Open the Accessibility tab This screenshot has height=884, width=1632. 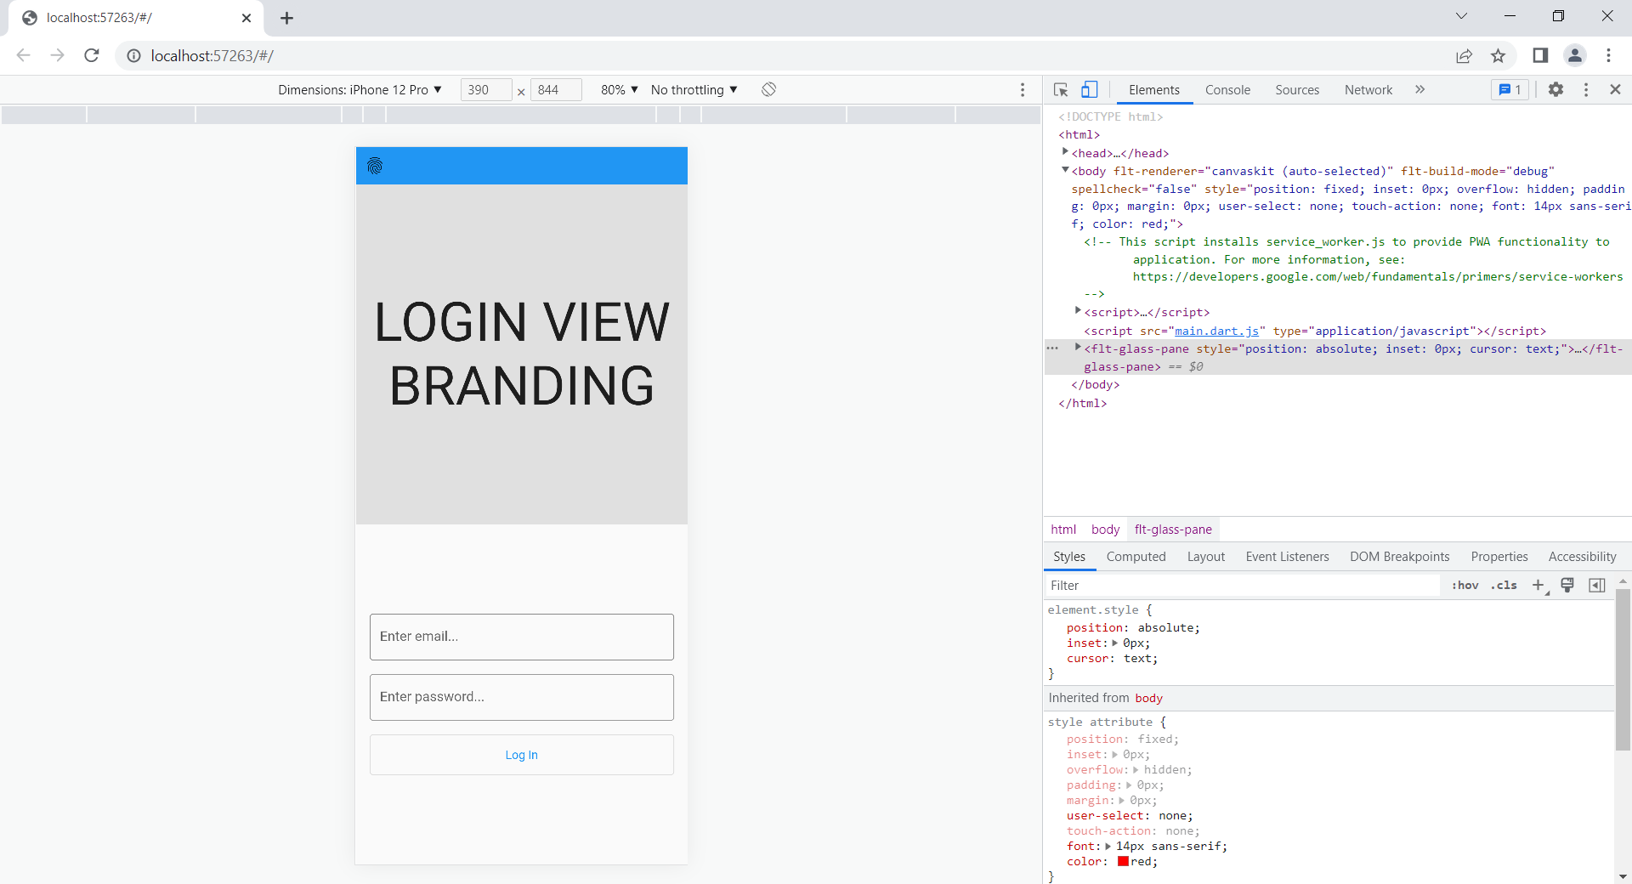1582,557
